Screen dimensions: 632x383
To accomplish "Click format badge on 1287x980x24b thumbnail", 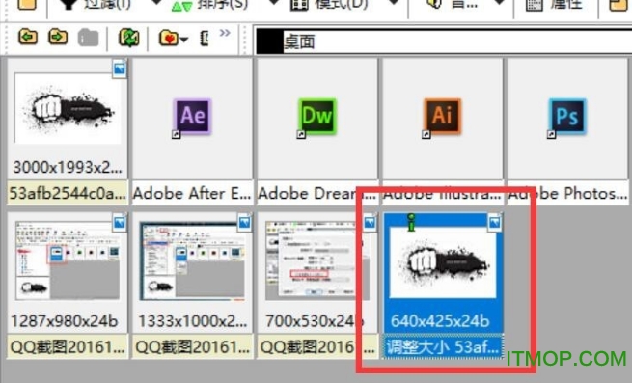I will click(120, 223).
